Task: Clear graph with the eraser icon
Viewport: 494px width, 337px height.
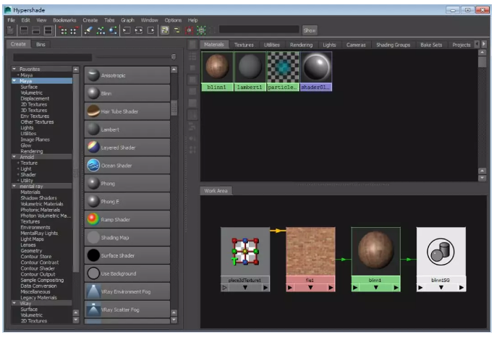Action: click(x=88, y=30)
